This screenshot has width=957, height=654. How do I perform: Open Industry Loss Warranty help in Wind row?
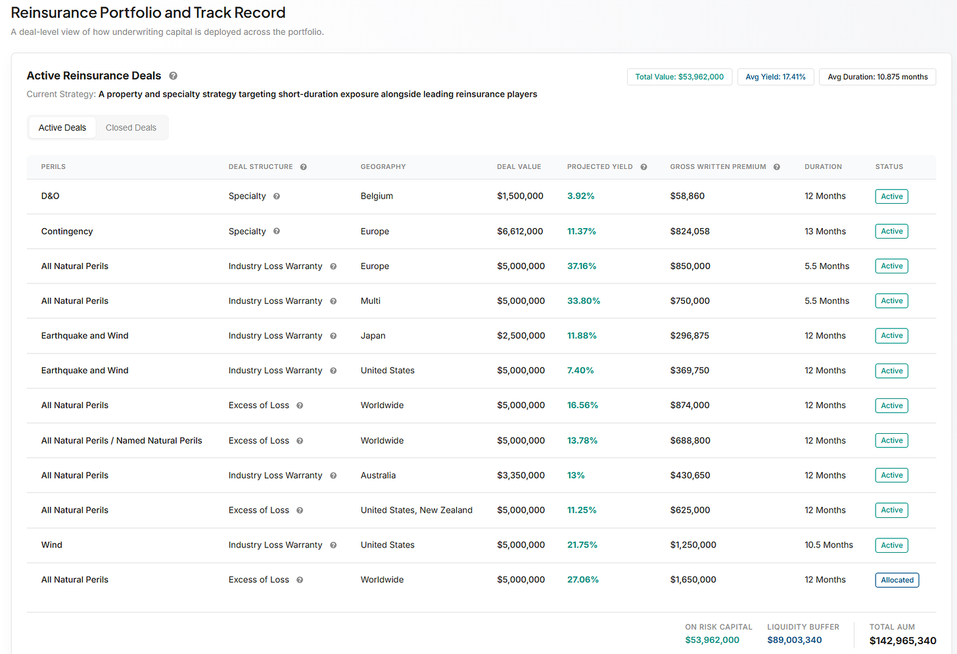click(x=333, y=545)
